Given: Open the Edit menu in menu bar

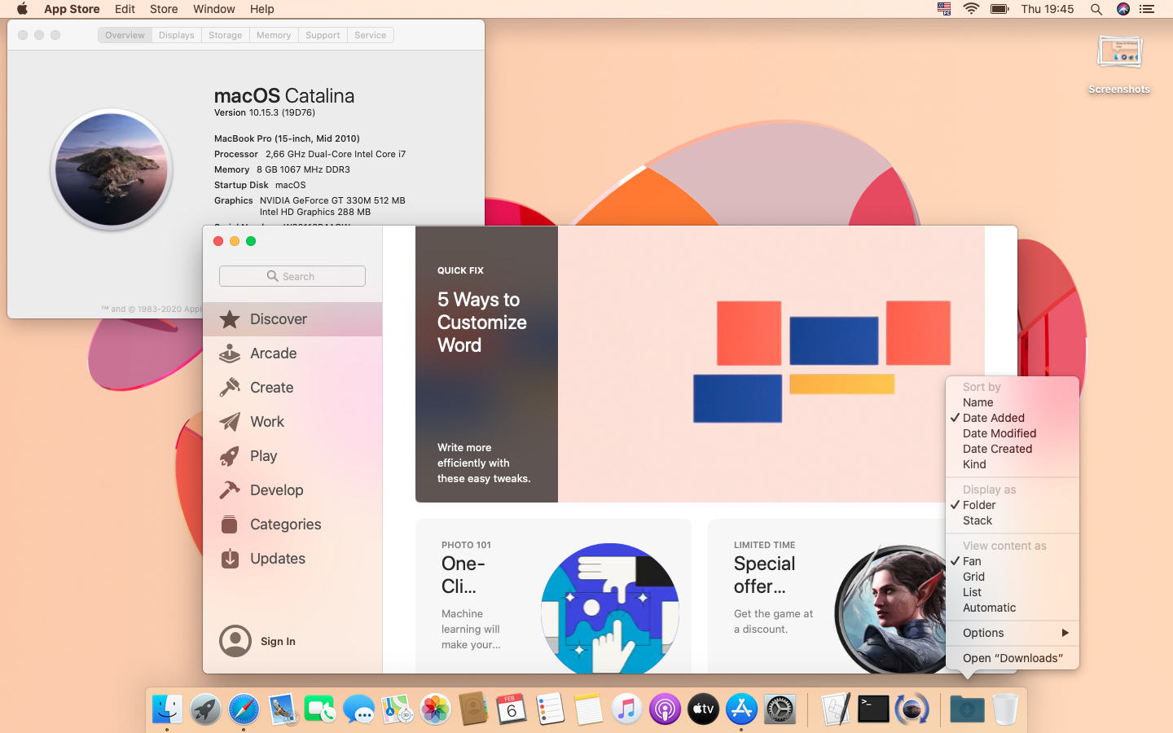Looking at the screenshot, I should pos(125,9).
